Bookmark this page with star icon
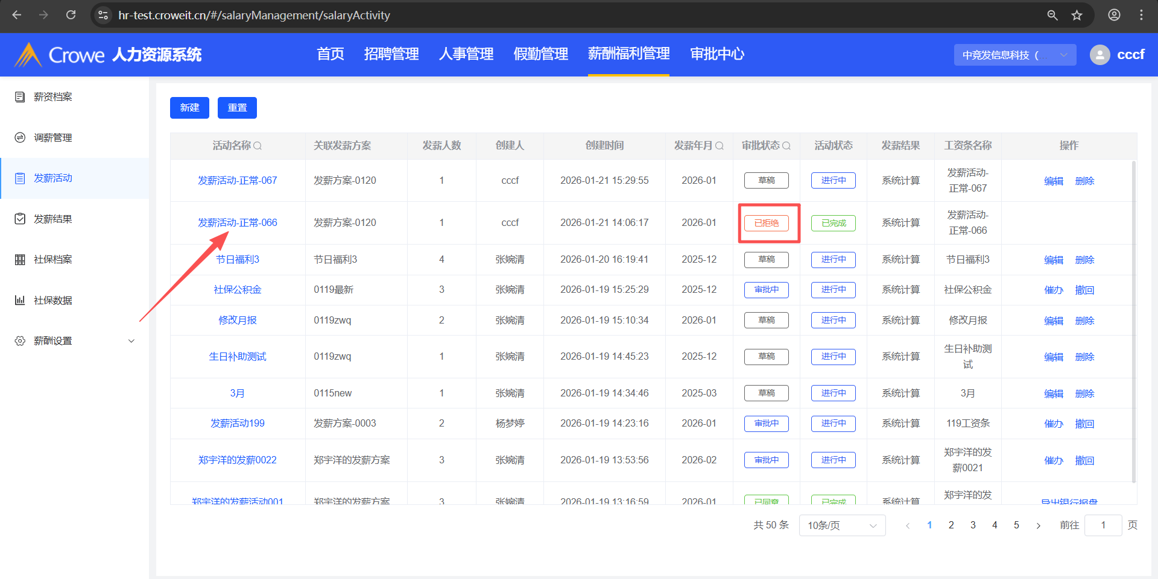 [1077, 15]
